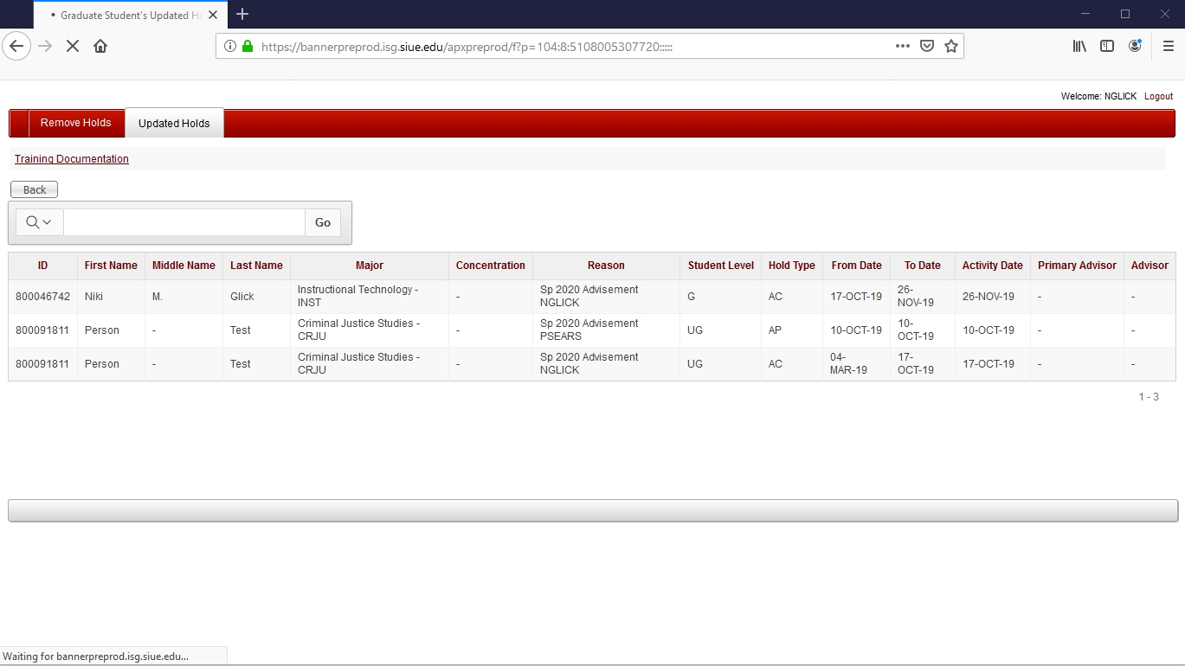
Task: Sort by the Last Name column header
Action: 256,266
